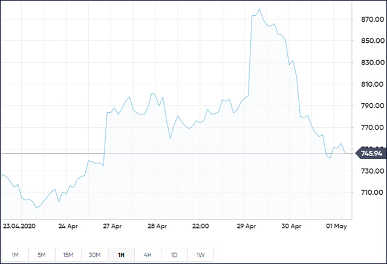Click the 710.00 price axis label
This screenshot has width=387, height=264.
pos(369,193)
